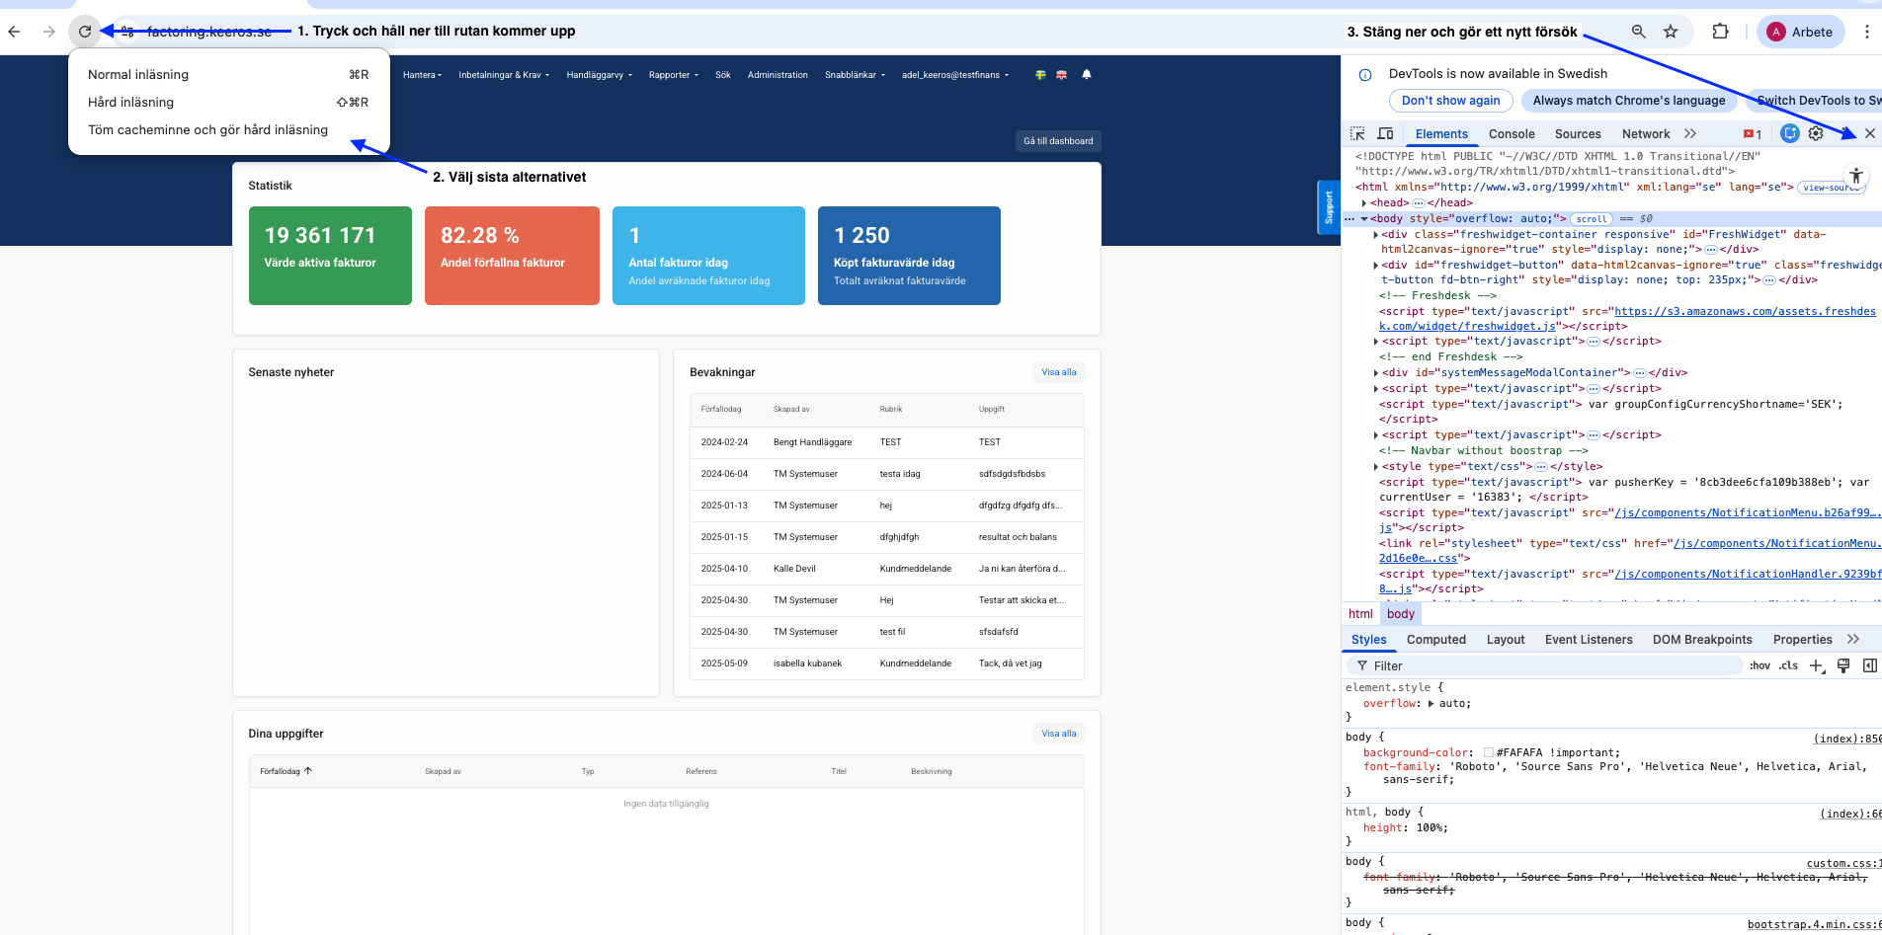Open the Snabblänkar dropdown

[x=856, y=75]
